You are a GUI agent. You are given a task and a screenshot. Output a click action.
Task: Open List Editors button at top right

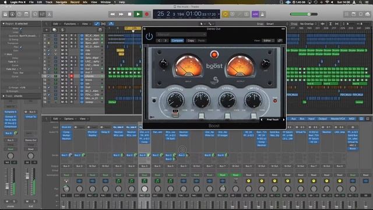pos(347,14)
